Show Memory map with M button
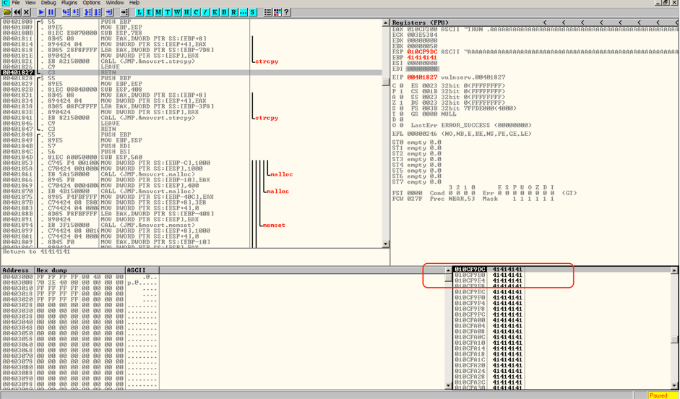This screenshot has width=680, height=399. (158, 12)
